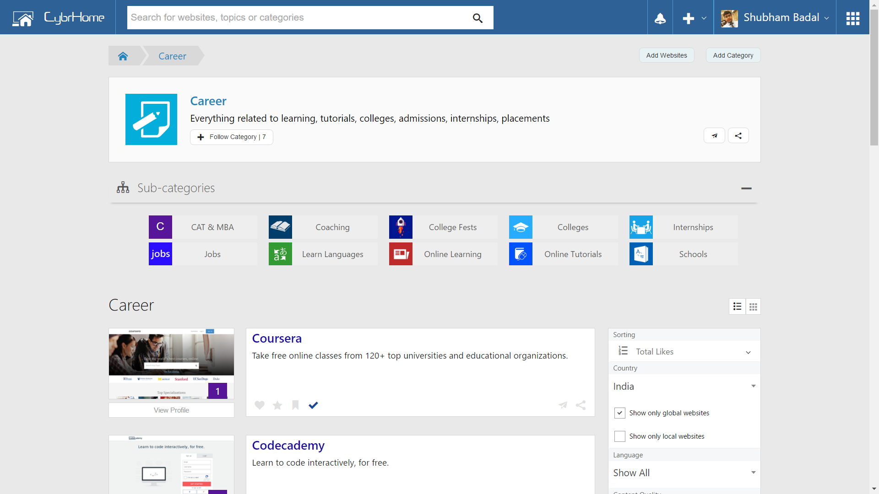Viewport: 879px width, 494px height.
Task: Open the Colleges graduation cap icon
Action: coord(521,227)
